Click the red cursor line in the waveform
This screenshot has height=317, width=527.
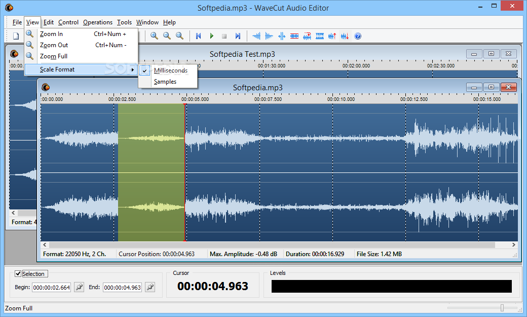click(x=184, y=172)
